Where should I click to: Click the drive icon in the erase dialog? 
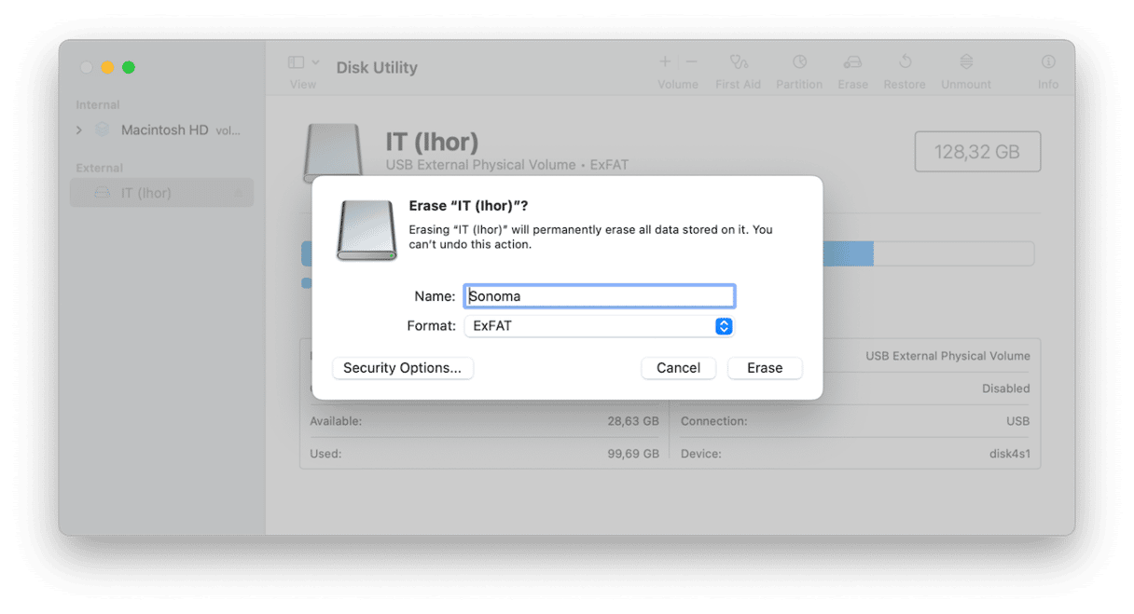pyautogui.click(x=366, y=229)
